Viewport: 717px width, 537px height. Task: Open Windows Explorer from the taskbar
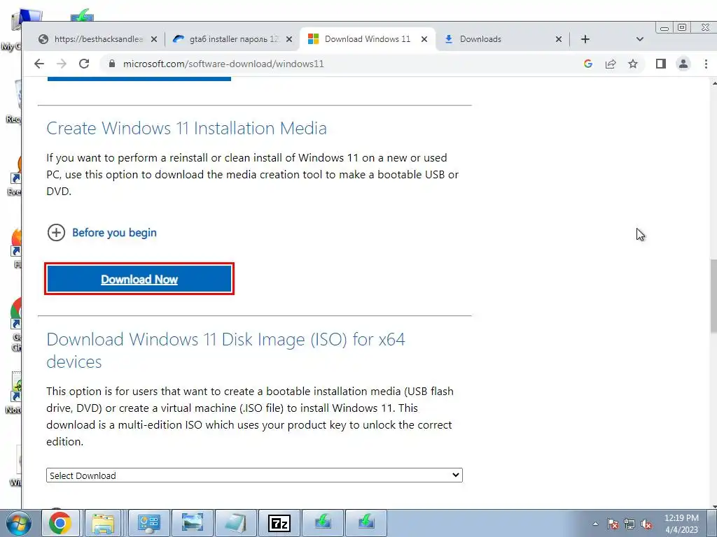coord(104,523)
